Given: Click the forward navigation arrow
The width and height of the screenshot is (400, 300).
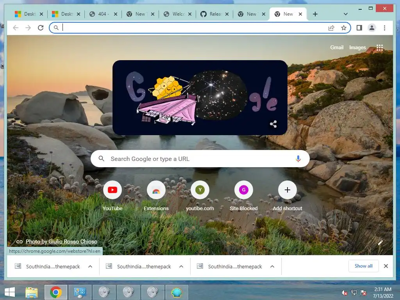Looking at the screenshot, I should (x=28, y=28).
